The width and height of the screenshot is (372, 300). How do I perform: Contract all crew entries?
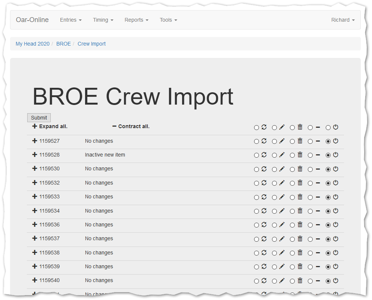[x=131, y=127]
